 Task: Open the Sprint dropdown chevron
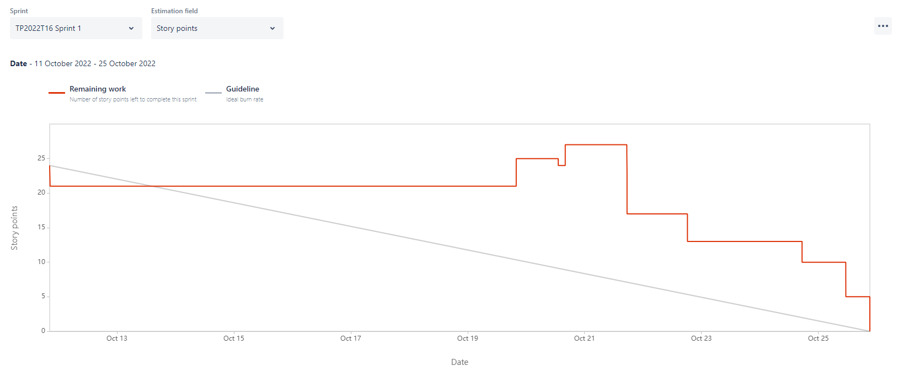tap(131, 28)
